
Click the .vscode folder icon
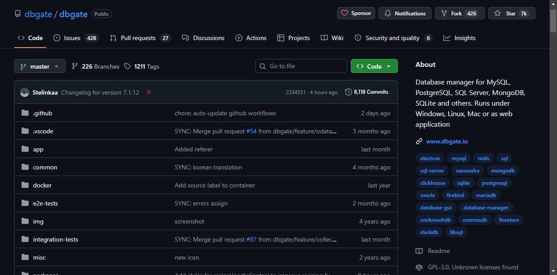tap(25, 131)
